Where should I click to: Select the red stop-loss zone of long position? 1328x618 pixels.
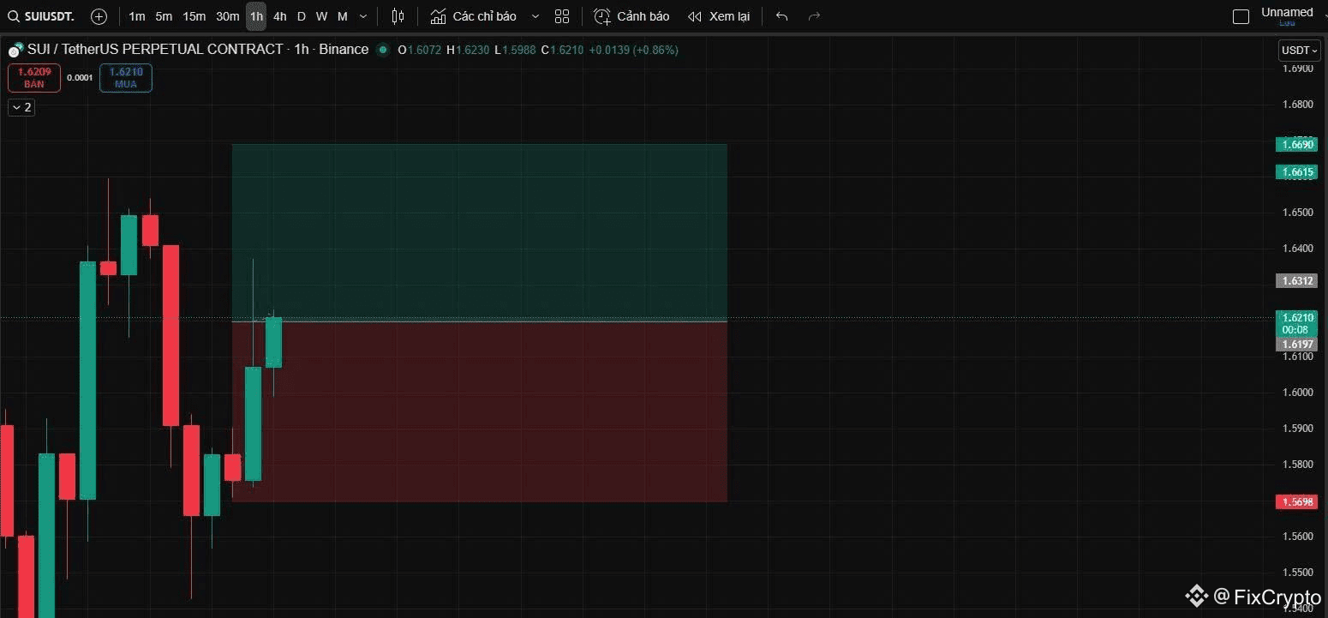pos(480,411)
